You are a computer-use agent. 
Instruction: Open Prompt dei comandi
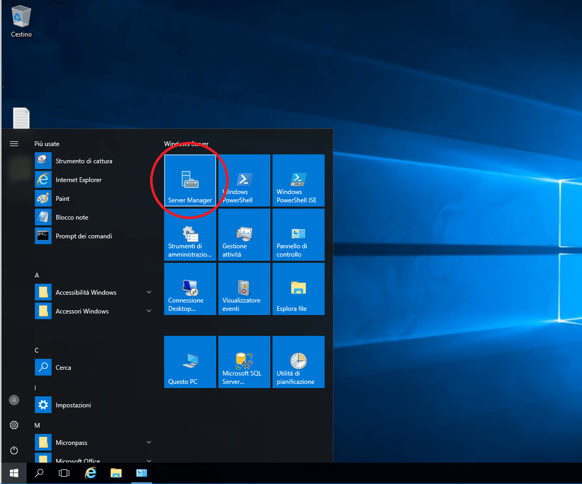click(94, 236)
